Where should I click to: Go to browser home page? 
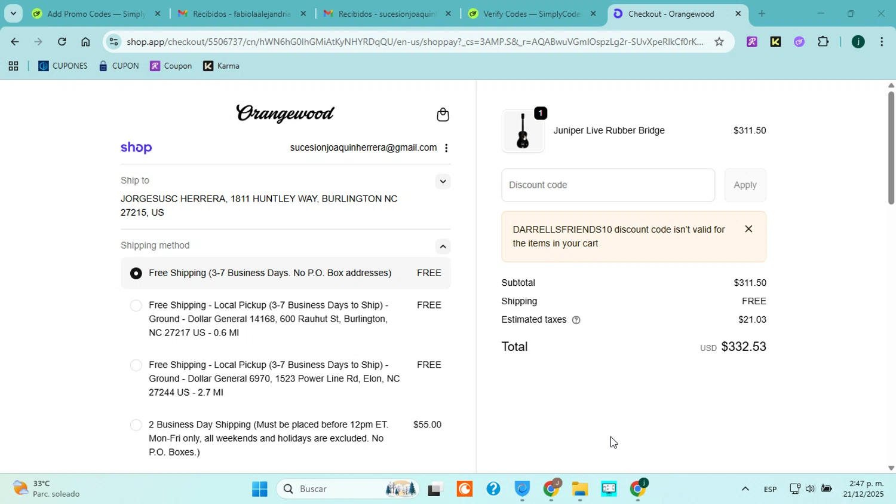(85, 42)
